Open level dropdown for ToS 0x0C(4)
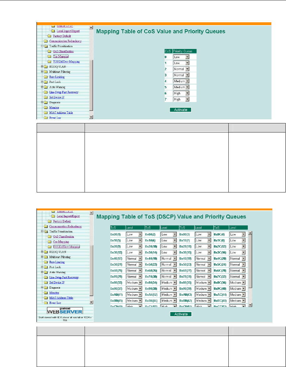The width and height of the screenshot is (286, 367). click(x=237, y=234)
